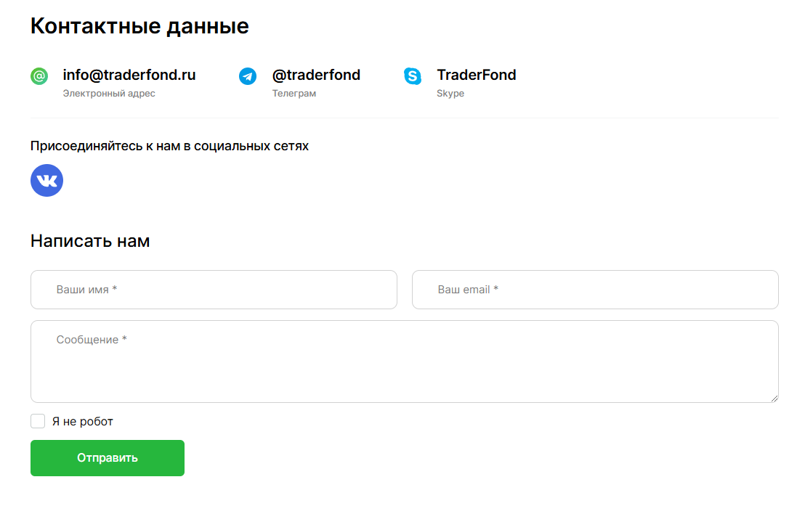797x506 pixels.
Task: Click the message box resize handle
Action: (x=774, y=398)
